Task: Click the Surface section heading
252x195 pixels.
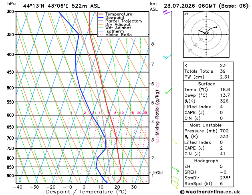Action: (x=206, y=84)
